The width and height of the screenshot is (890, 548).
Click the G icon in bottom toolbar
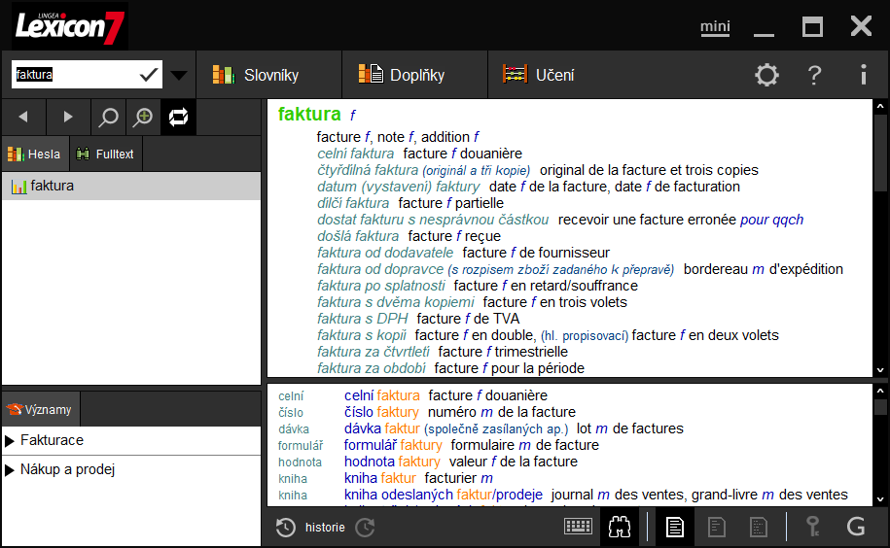tap(856, 527)
